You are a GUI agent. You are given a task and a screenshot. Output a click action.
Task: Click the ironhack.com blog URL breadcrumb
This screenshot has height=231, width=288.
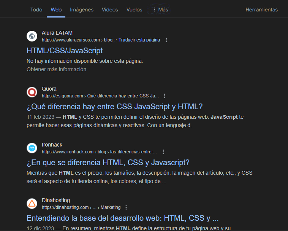(99, 152)
